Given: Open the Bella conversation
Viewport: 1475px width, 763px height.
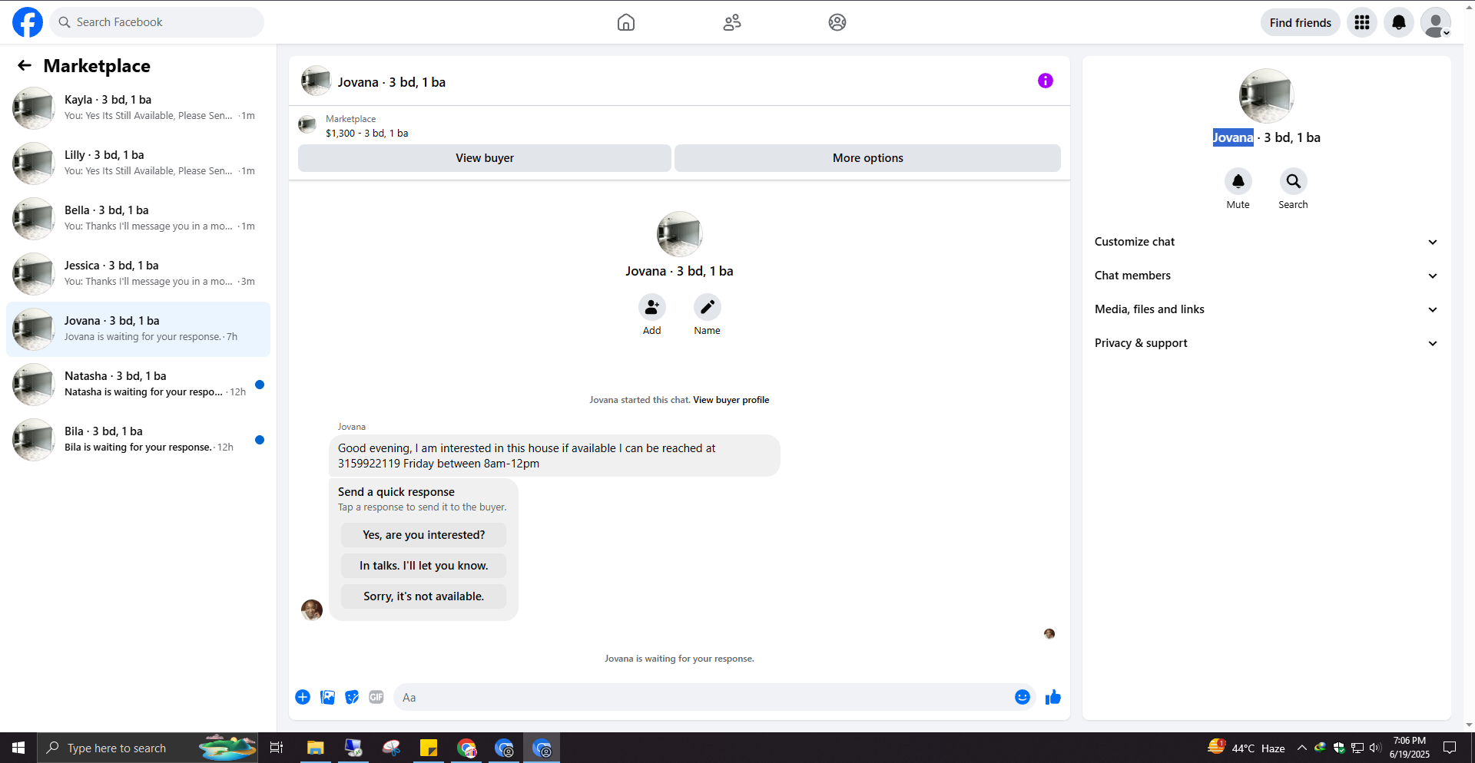Looking at the screenshot, I should point(138,219).
